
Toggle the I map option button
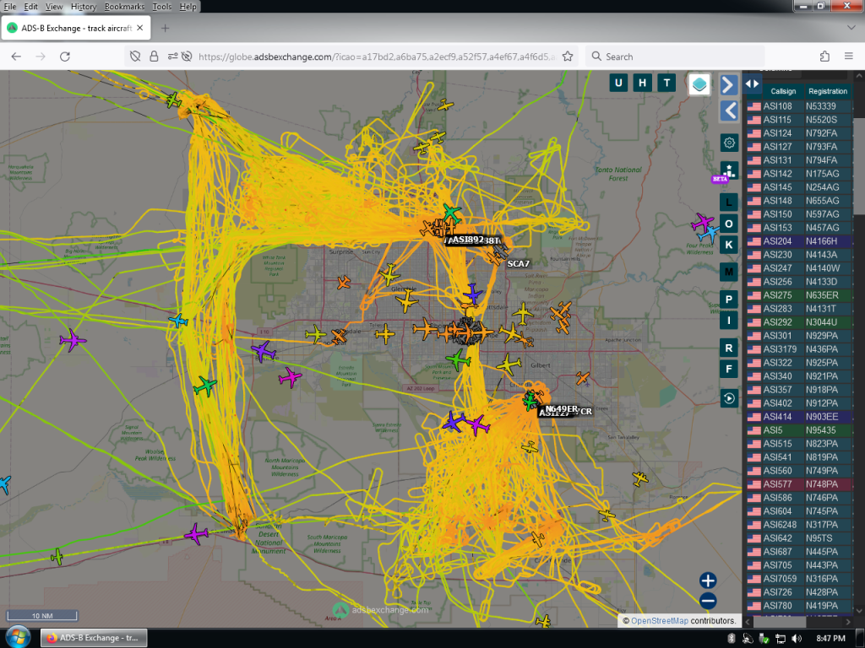[x=729, y=320]
